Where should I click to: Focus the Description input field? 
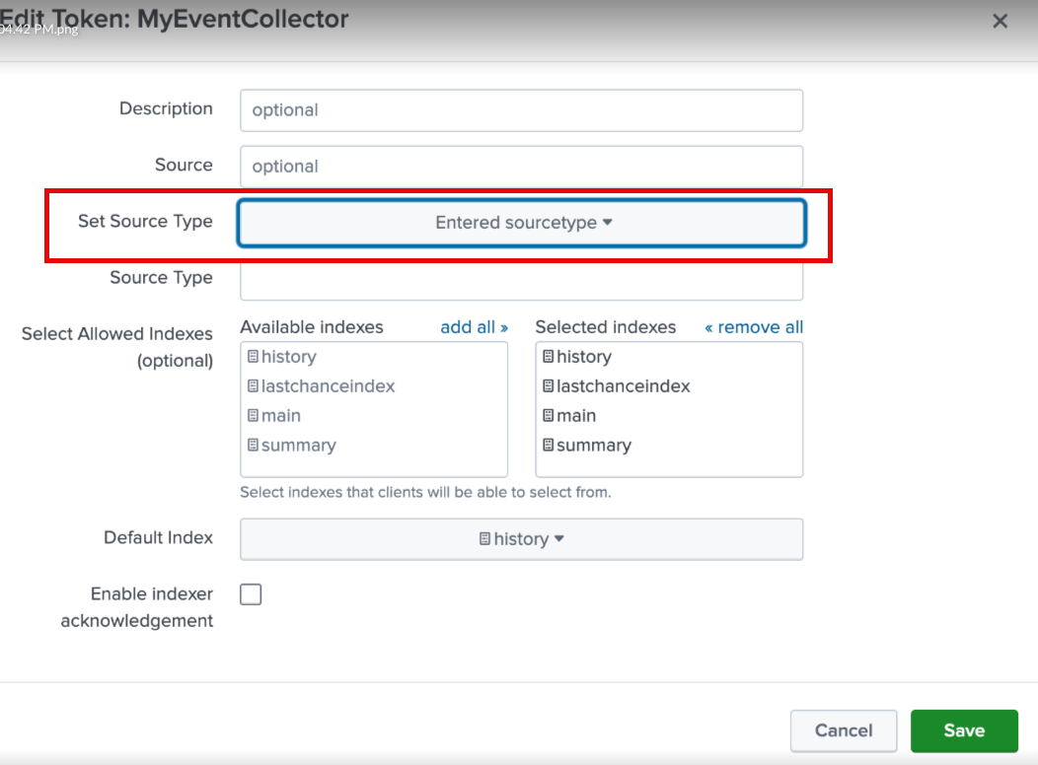pos(522,110)
